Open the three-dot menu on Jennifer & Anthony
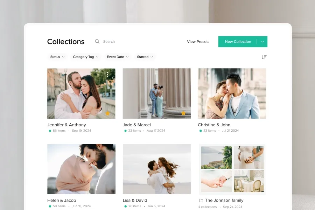 tap(108, 74)
